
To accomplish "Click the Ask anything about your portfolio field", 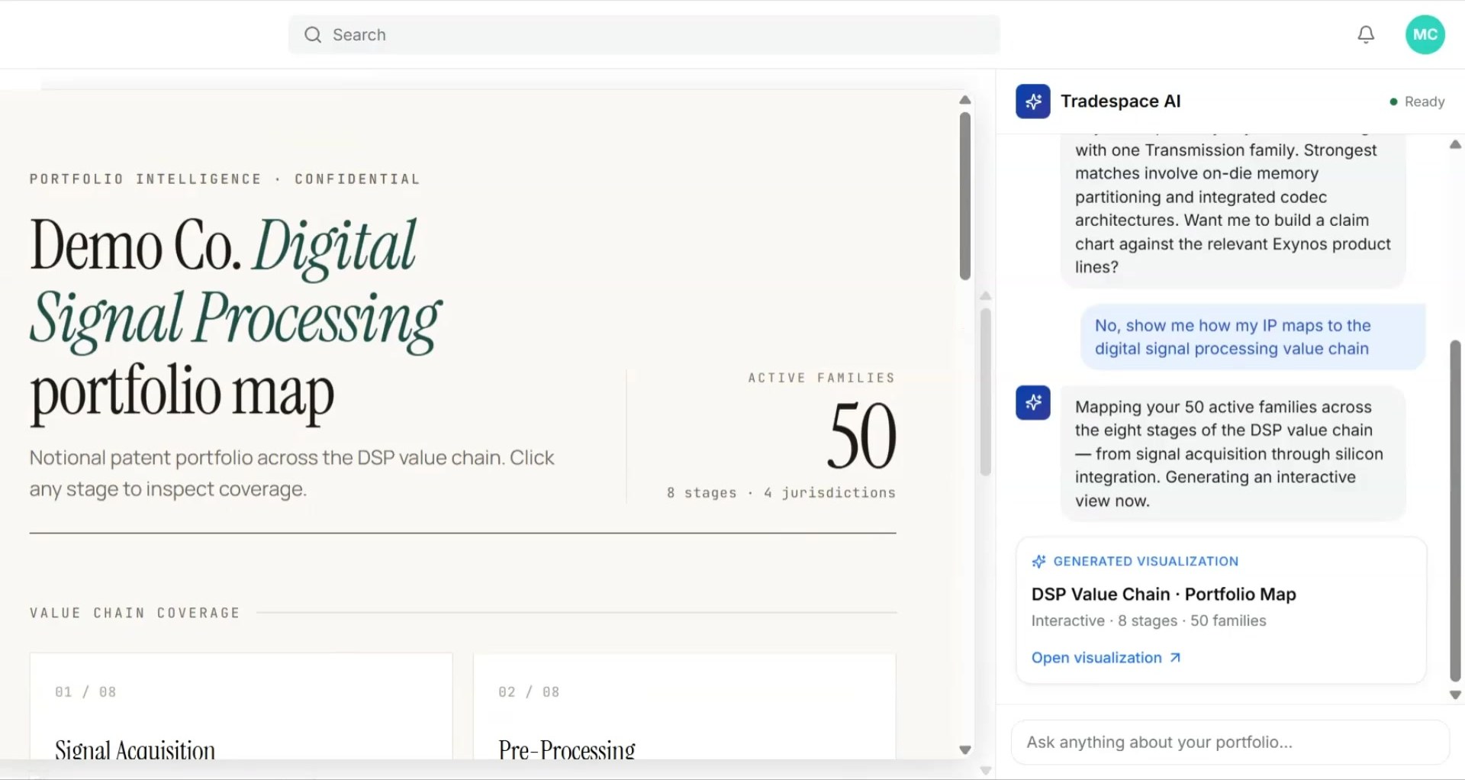I will coord(1230,742).
